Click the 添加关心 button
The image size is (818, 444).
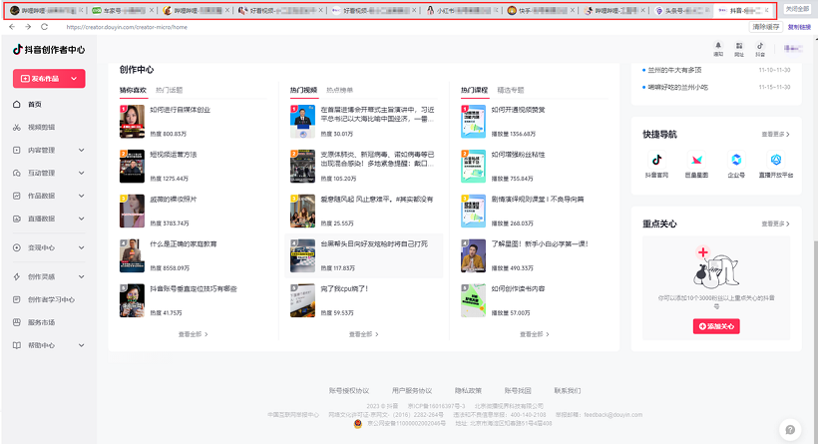coord(716,326)
